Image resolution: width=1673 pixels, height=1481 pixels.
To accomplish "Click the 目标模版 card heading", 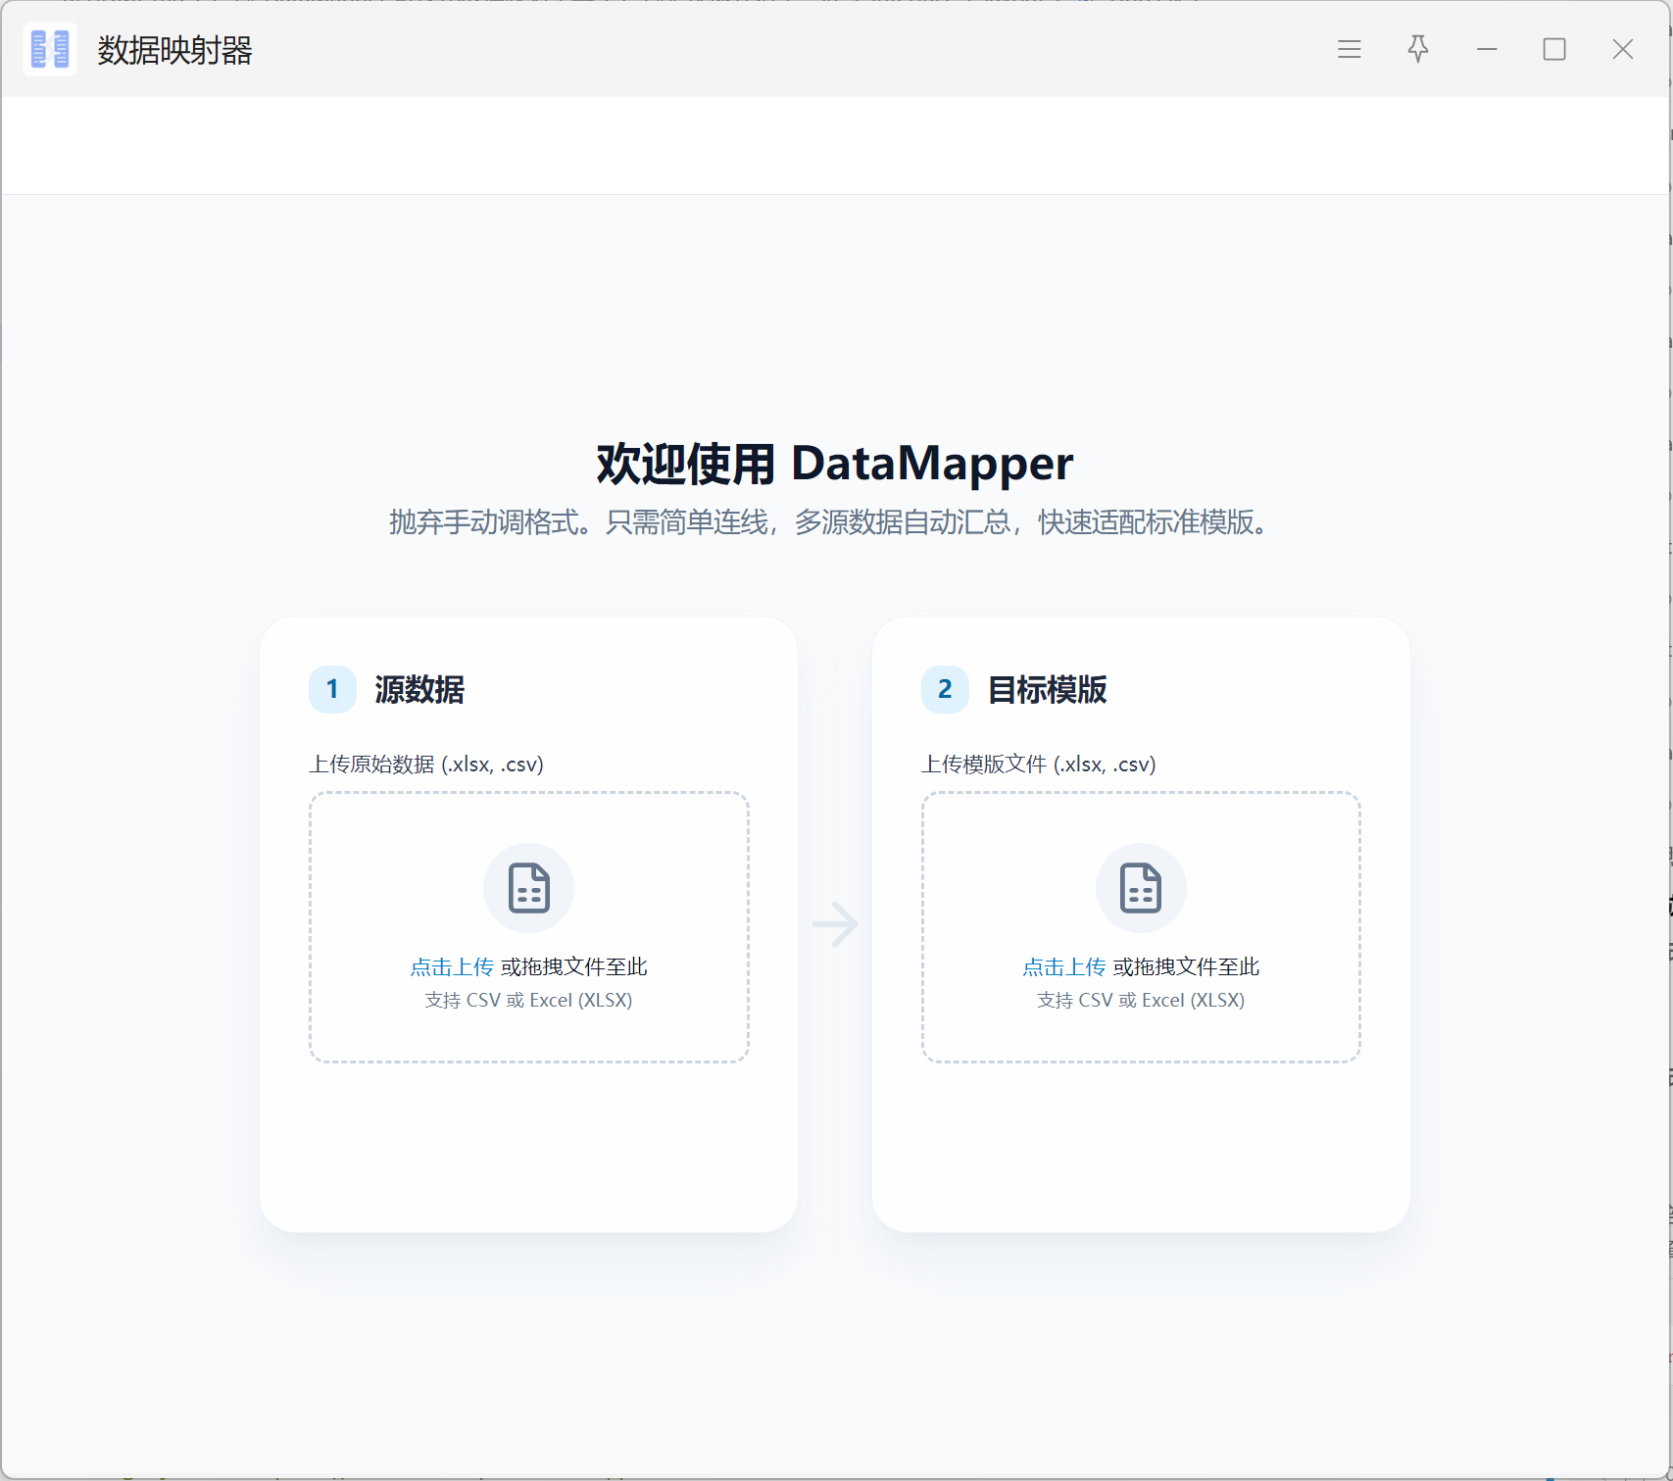I will tap(1047, 690).
